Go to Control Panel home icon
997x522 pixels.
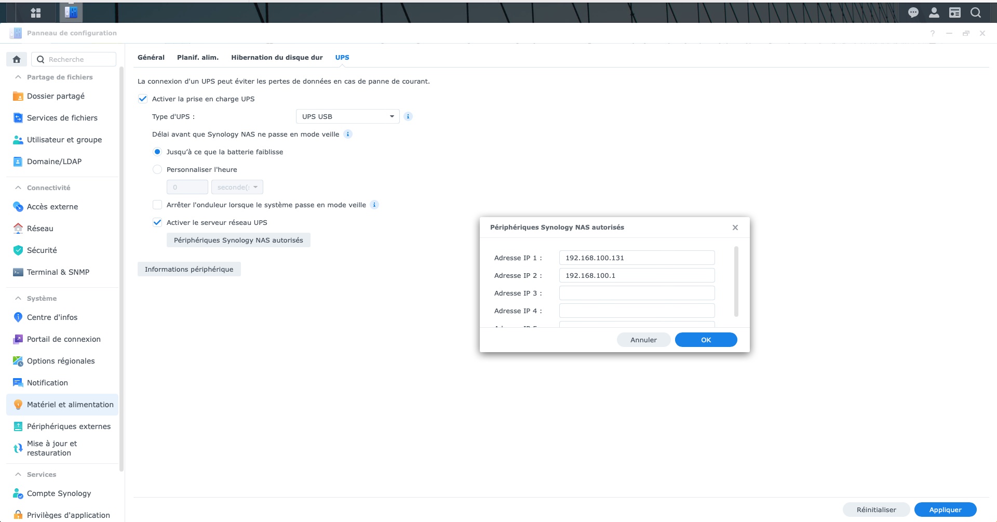[17, 59]
